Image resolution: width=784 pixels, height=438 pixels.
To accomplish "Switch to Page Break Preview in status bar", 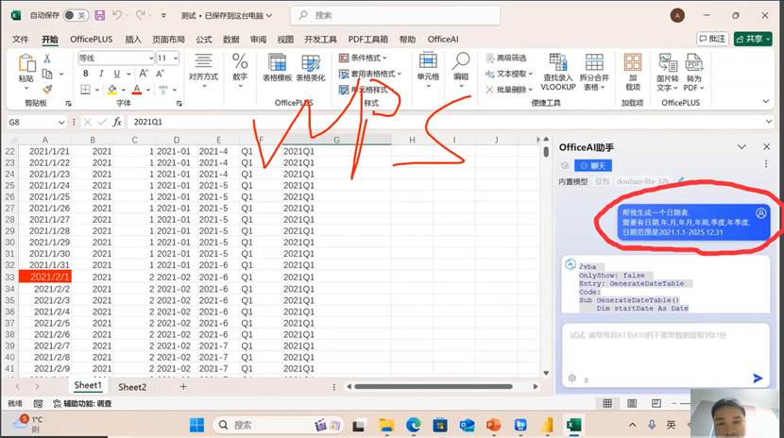I will (656, 403).
